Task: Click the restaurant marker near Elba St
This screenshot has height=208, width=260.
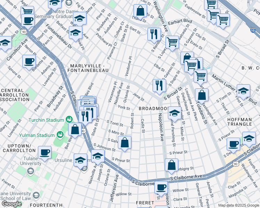Action: [x=159, y=86]
